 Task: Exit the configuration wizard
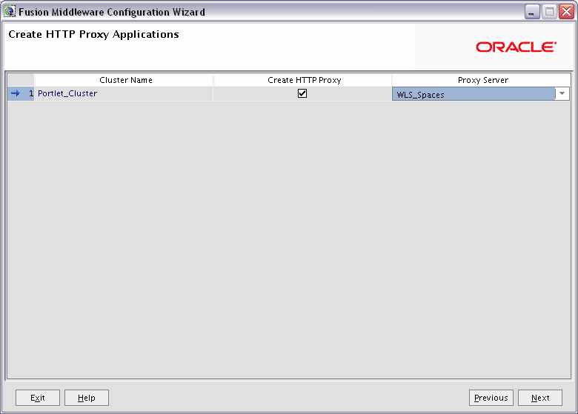(38, 398)
